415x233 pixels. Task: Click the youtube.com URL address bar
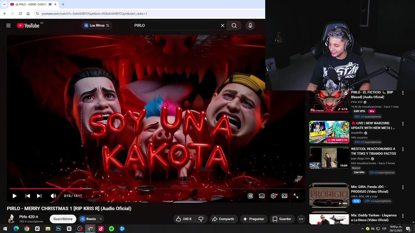tap(149, 14)
